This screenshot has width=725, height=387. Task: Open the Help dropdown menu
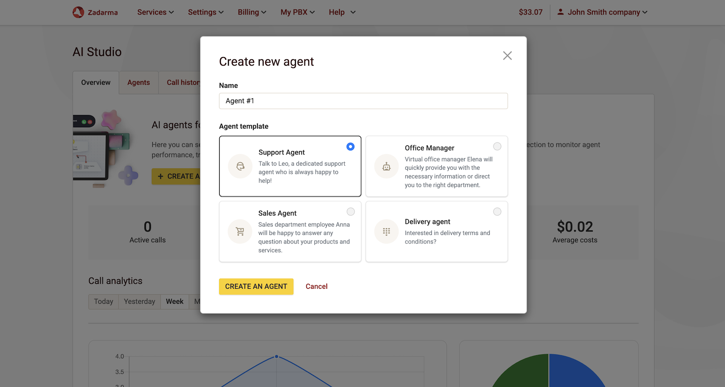[342, 12]
